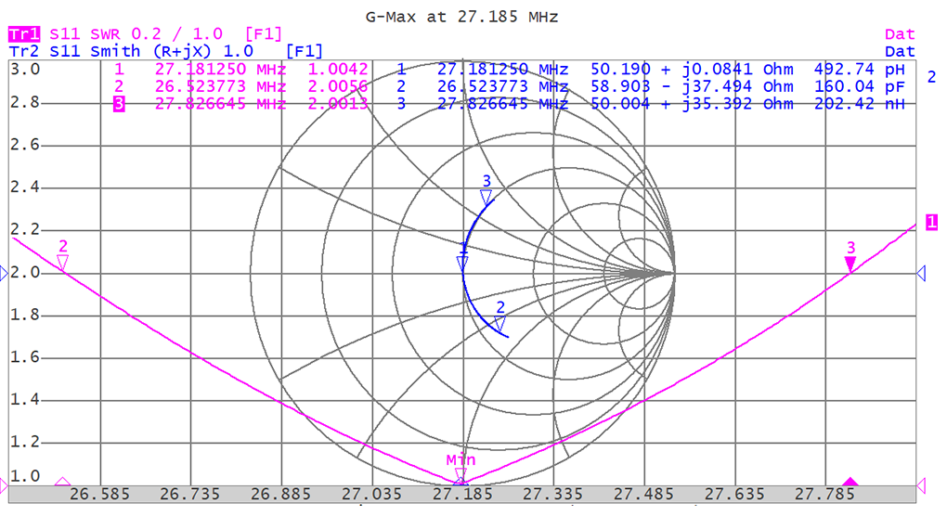Click the SWR marker 3 value 2.0013
The height and width of the screenshot is (516, 947).
tap(338, 104)
